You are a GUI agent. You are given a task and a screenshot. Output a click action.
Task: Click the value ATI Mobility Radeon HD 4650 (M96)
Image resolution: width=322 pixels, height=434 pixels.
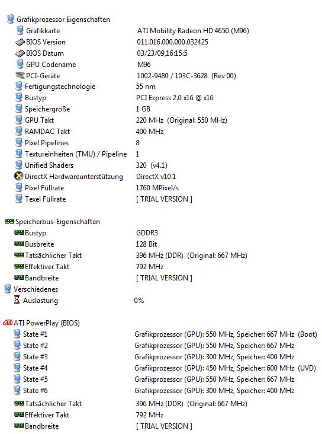point(193,31)
